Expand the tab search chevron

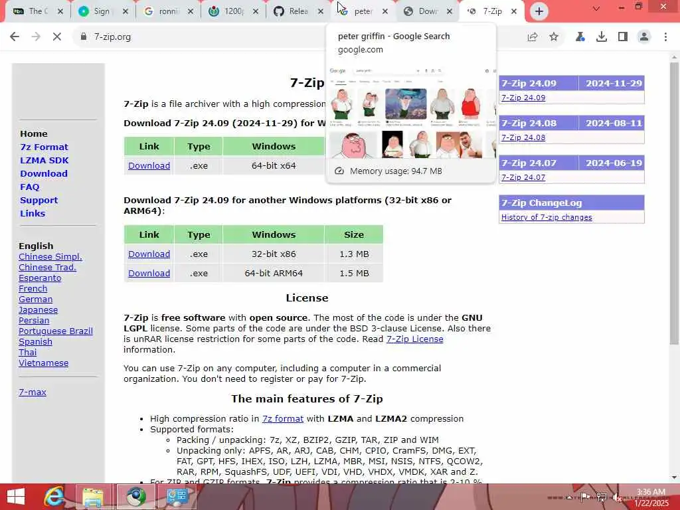click(596, 8)
